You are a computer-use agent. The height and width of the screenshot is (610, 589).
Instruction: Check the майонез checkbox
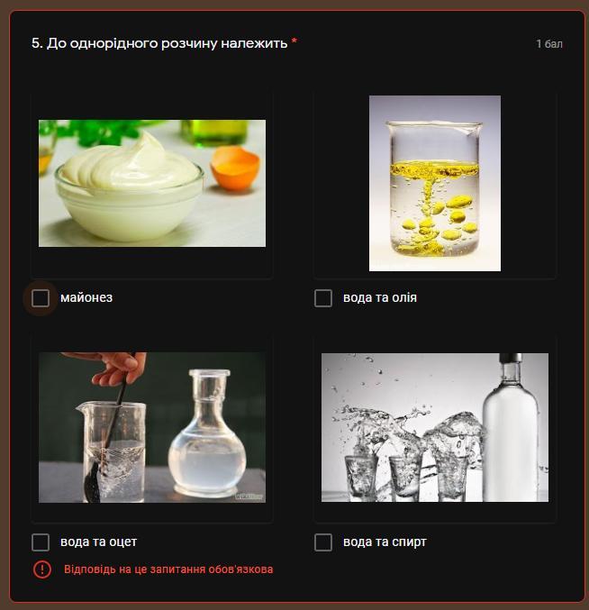click(x=41, y=298)
